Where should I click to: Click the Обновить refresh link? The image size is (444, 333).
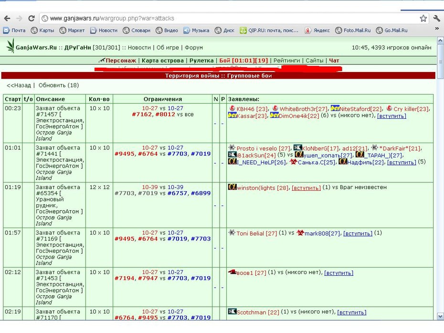coord(59,85)
